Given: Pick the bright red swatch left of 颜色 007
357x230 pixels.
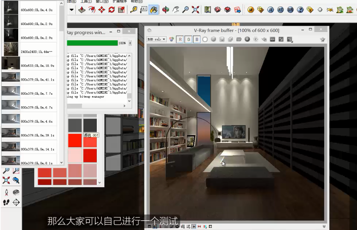Looking at the screenshot, I should coord(75,140).
